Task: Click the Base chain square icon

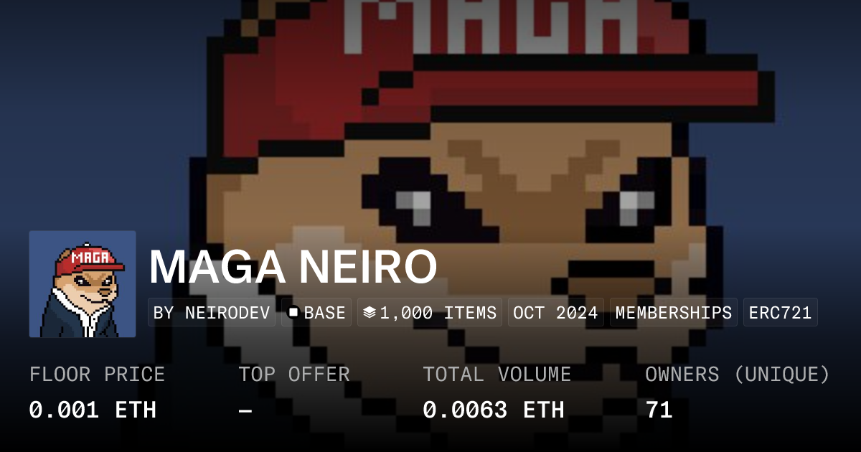Action: coord(293,313)
